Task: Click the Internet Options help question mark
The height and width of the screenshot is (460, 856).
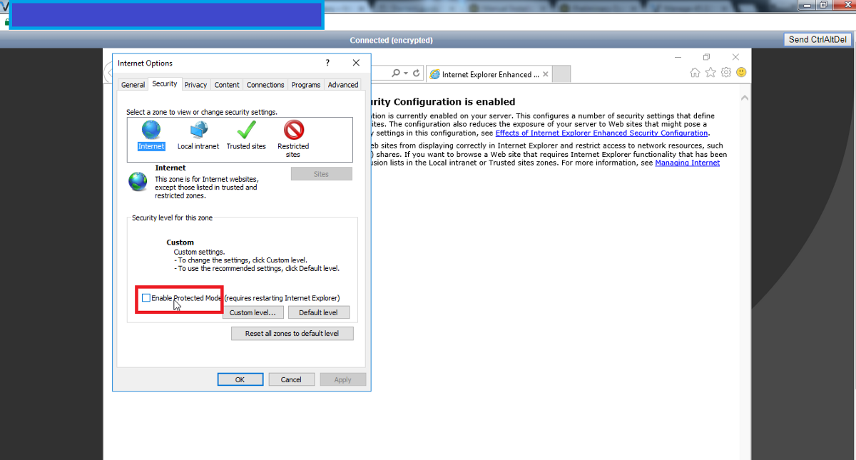Action: pyautogui.click(x=327, y=63)
